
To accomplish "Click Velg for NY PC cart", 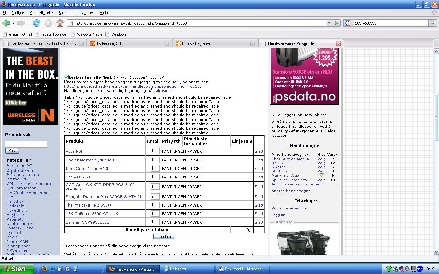I will click(x=321, y=163).
